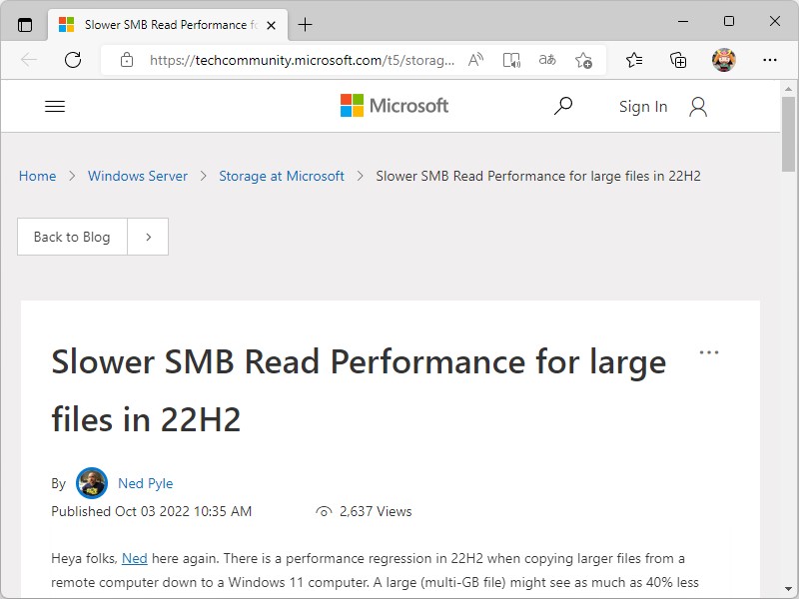Viewport: 799px width, 599px height.
Task: Click the Sign In link
Action: pyautogui.click(x=642, y=106)
